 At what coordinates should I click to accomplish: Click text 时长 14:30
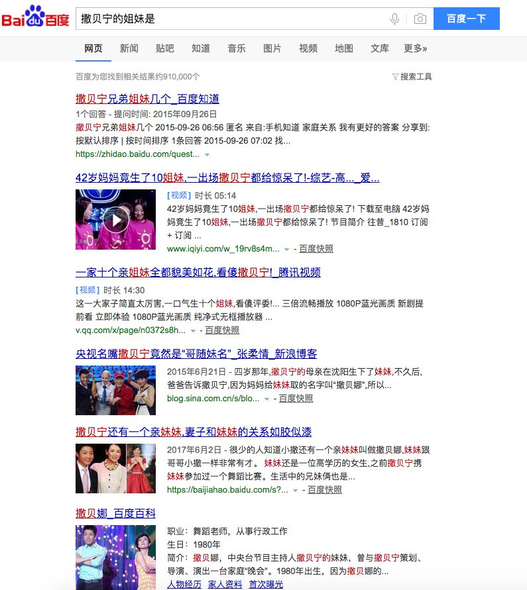124,291
